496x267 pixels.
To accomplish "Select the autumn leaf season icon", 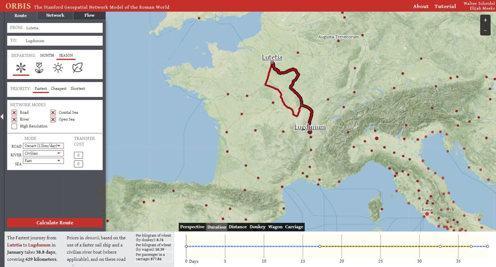I will (x=77, y=68).
